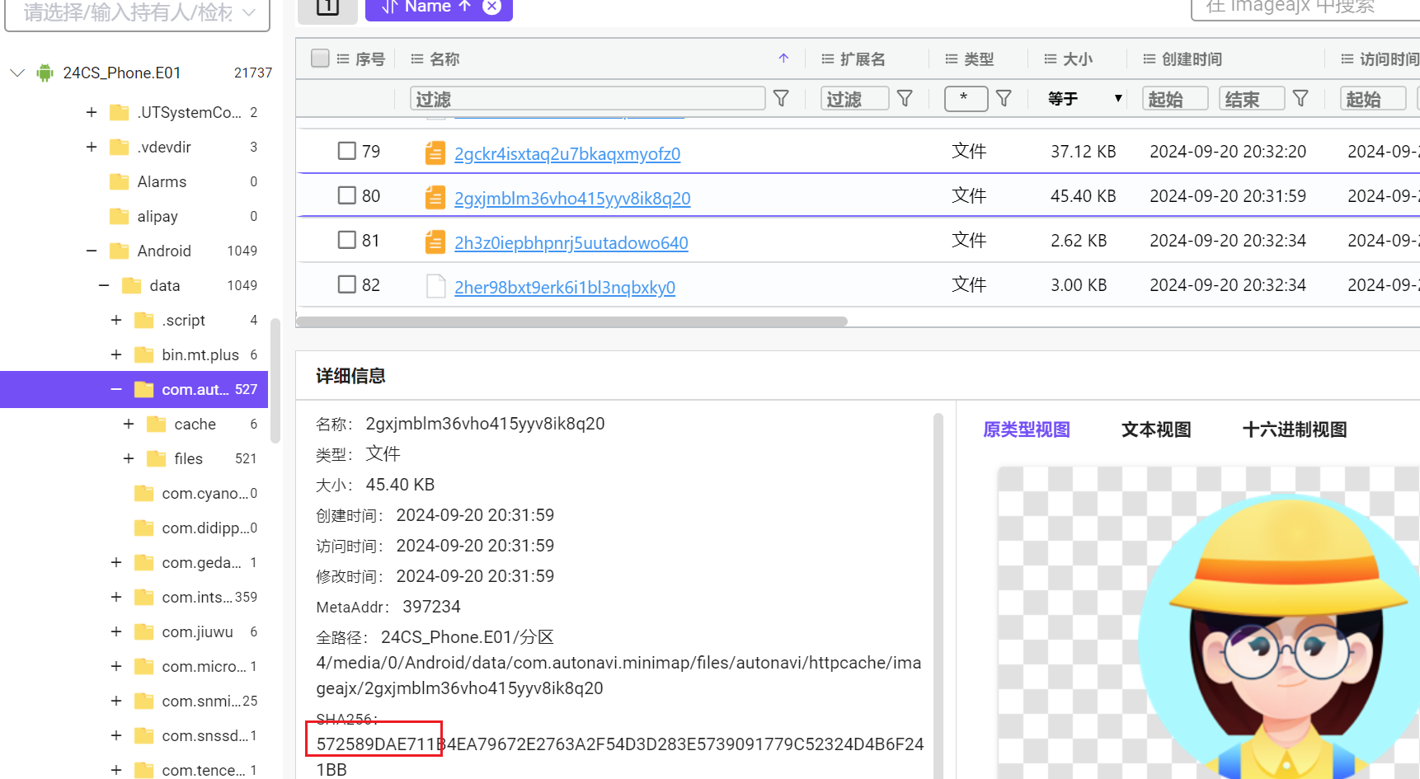Click the 名称 filter input field
The width and height of the screenshot is (1420, 779).
coord(588,99)
